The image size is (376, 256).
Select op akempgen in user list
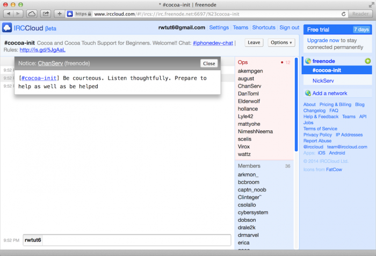pos(250,71)
